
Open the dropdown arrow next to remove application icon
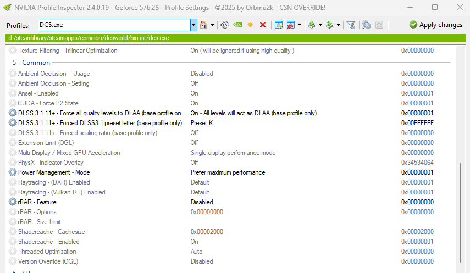tap(300, 25)
